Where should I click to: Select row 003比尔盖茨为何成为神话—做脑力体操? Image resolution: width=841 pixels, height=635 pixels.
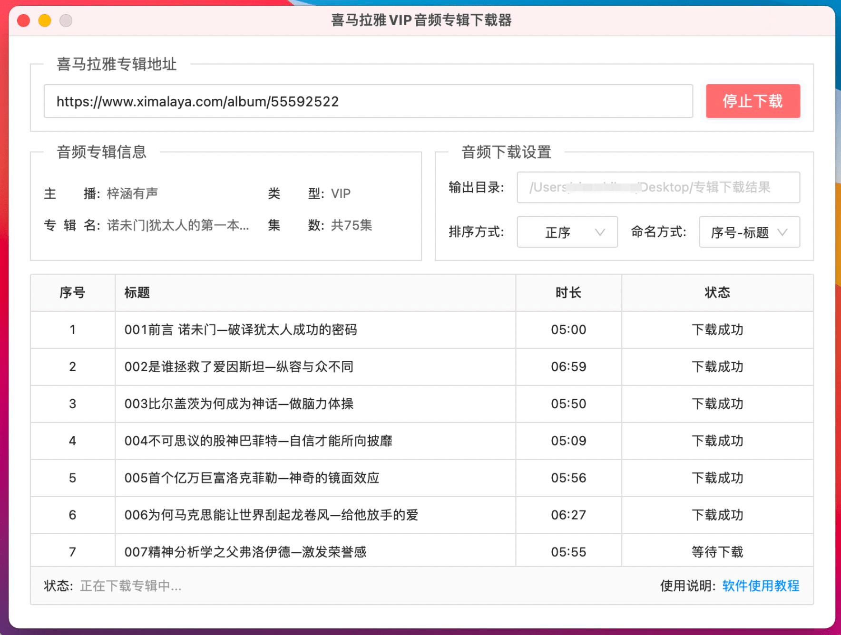pos(422,404)
